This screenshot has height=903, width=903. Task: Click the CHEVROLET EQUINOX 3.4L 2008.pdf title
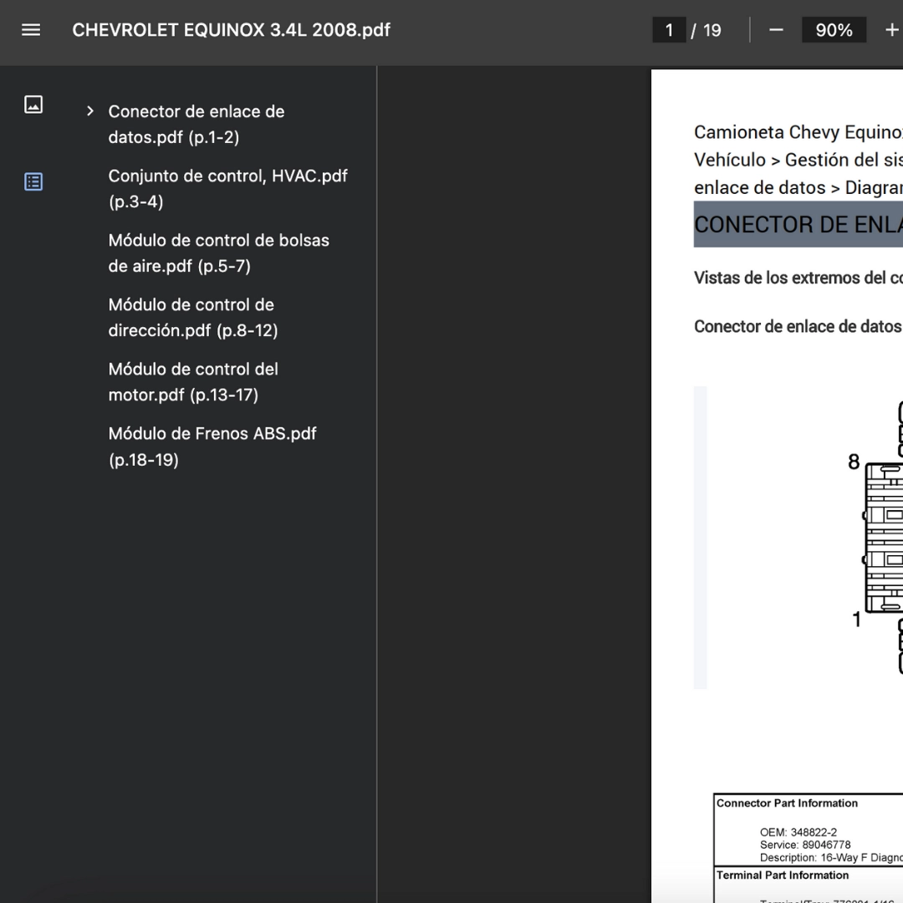(x=232, y=30)
